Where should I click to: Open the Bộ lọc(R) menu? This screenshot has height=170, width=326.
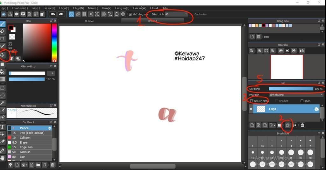tap(49, 8)
